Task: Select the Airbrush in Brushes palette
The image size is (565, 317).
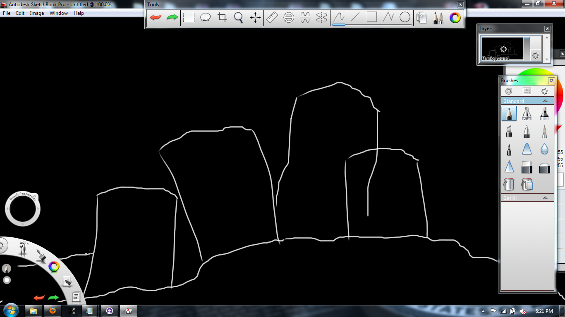Action: (x=527, y=113)
